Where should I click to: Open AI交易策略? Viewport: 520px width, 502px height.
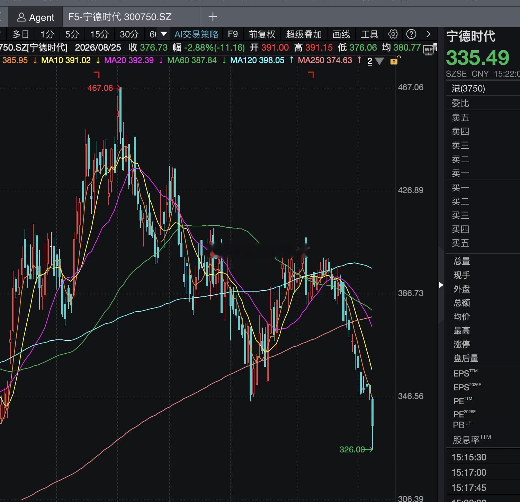(196, 34)
